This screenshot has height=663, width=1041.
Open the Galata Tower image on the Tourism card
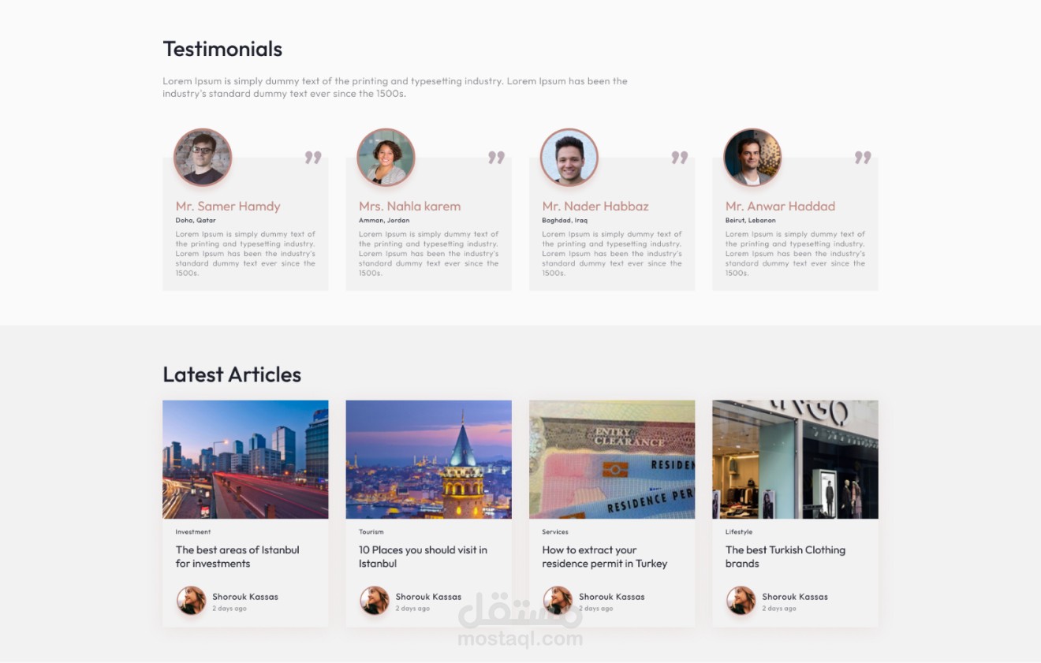[428, 460]
